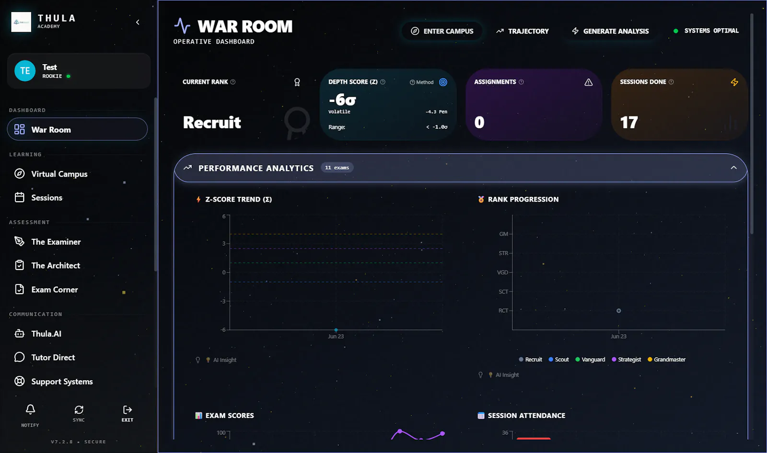Click the Systems Optimal status indicator

click(x=706, y=31)
